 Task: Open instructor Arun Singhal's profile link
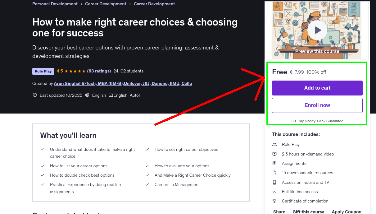[123, 83]
